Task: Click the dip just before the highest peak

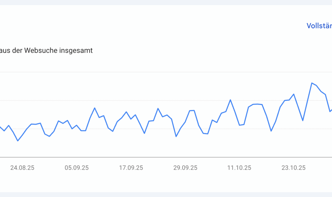Action: tap(303, 121)
